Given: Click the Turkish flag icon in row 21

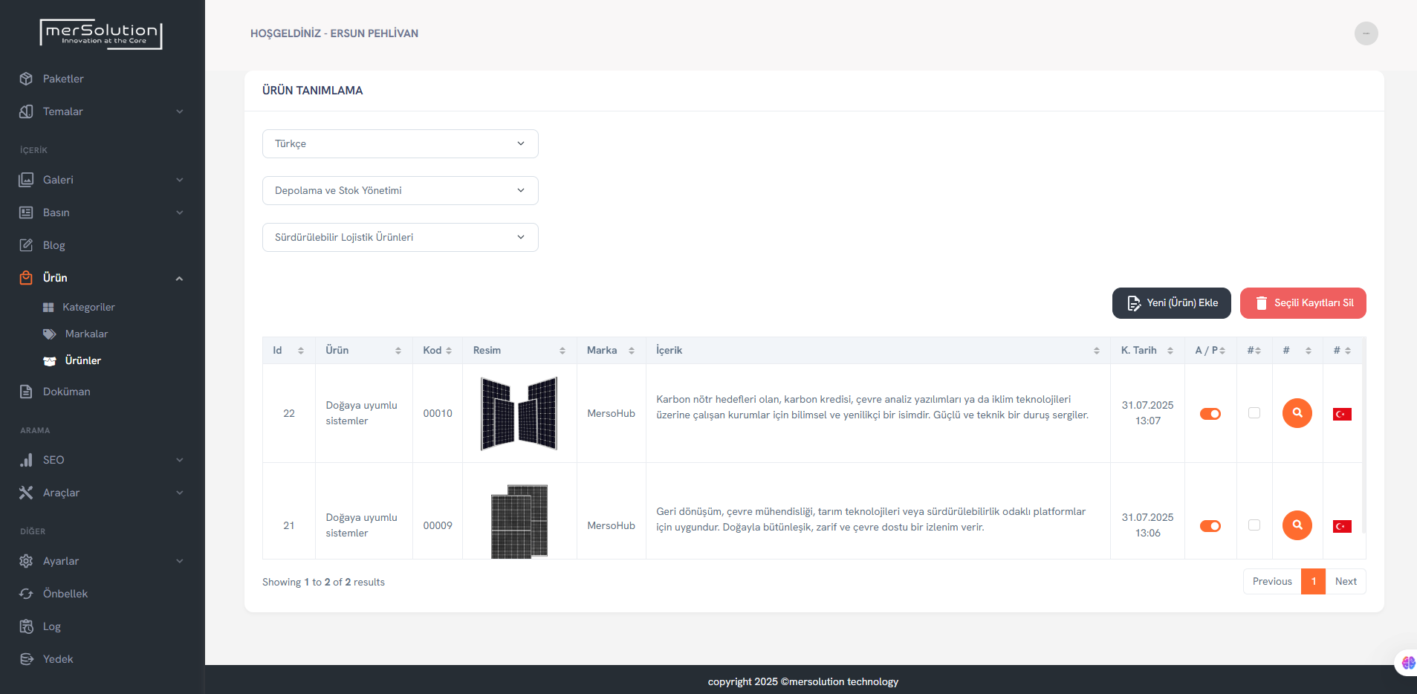Looking at the screenshot, I should tap(1341, 526).
